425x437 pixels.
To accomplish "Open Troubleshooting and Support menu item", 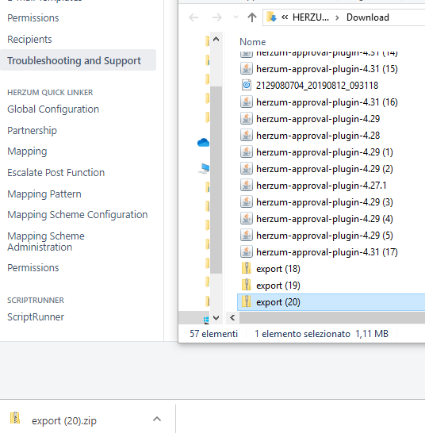I will tap(74, 60).
